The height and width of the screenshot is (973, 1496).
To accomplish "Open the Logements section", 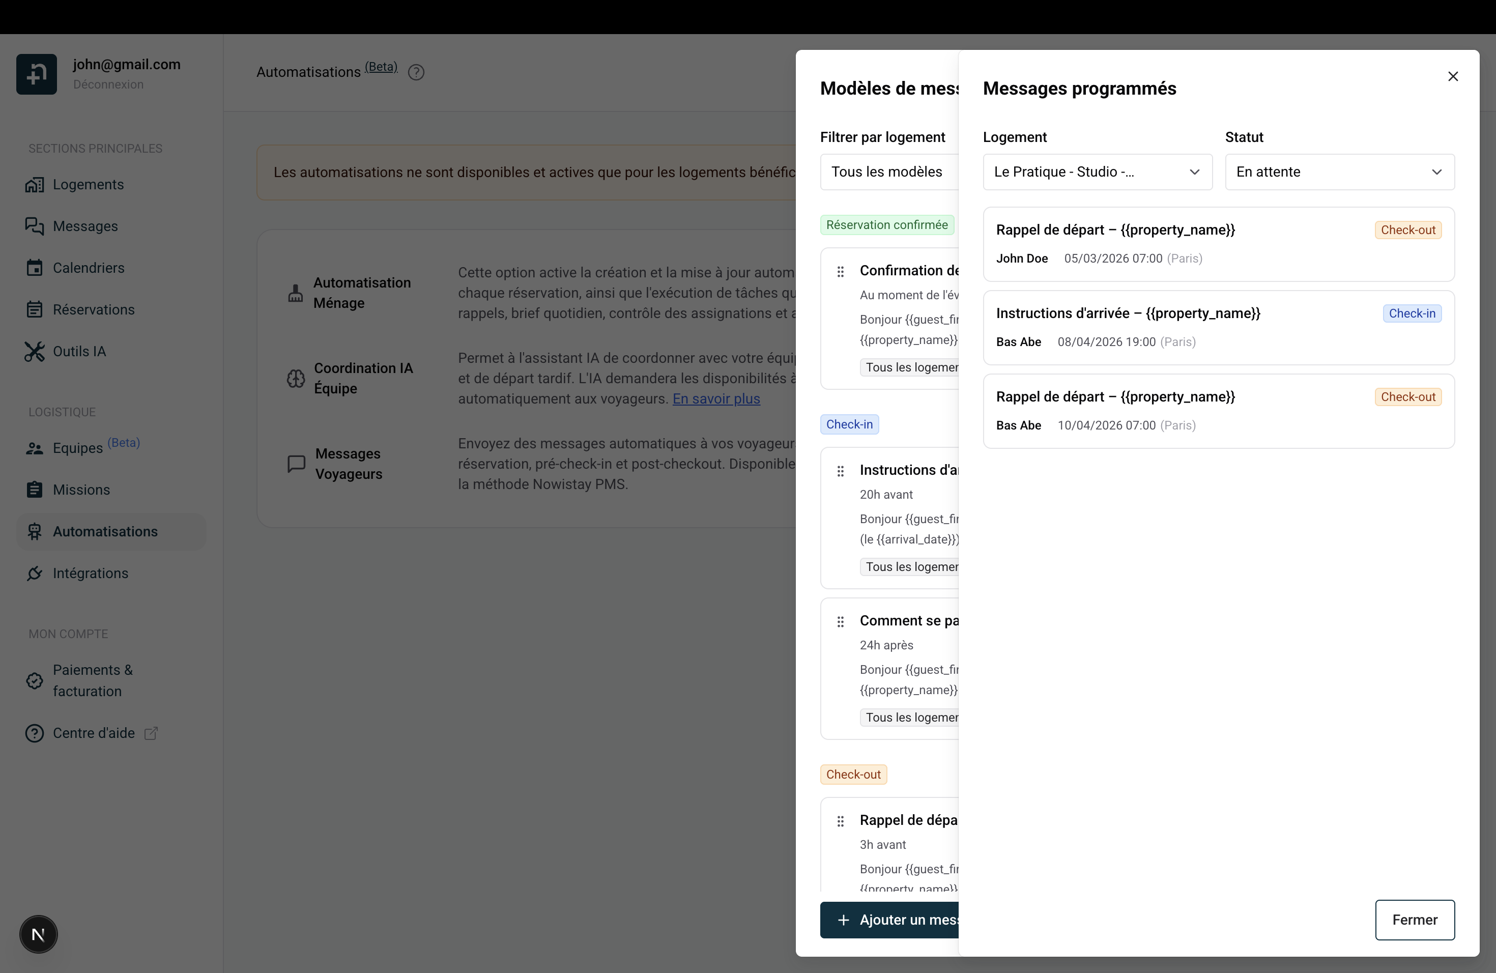I will click(x=88, y=184).
